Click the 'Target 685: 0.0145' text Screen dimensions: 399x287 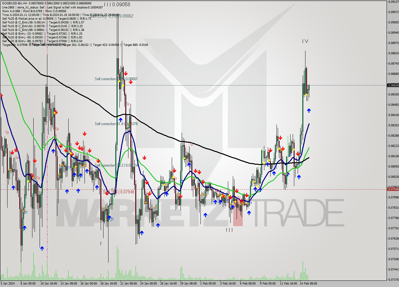click(x=136, y=45)
